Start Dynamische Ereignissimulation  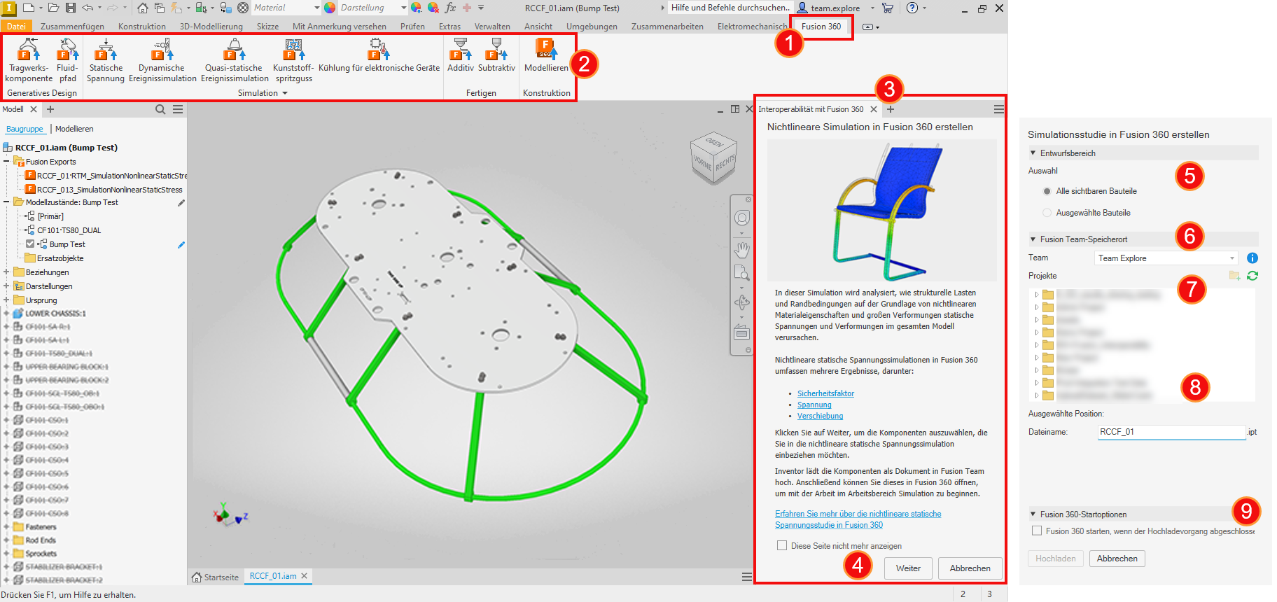pos(162,60)
